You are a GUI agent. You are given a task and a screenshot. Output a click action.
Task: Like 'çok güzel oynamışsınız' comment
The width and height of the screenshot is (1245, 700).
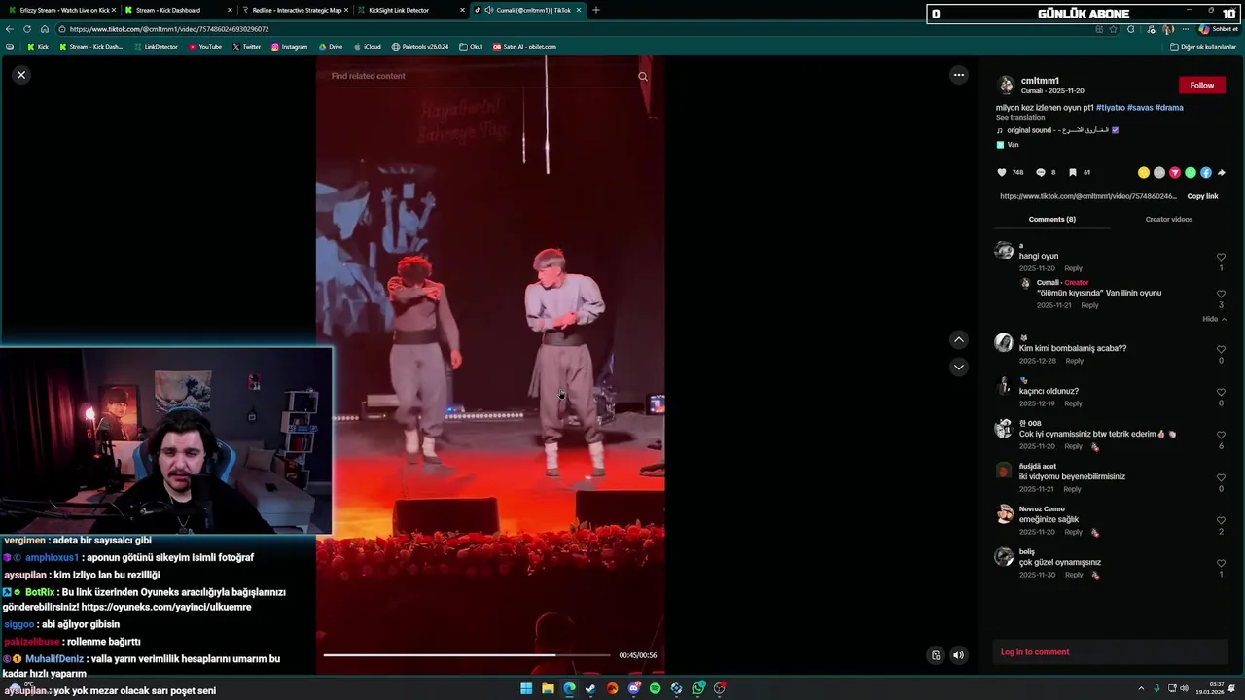[x=1221, y=563]
